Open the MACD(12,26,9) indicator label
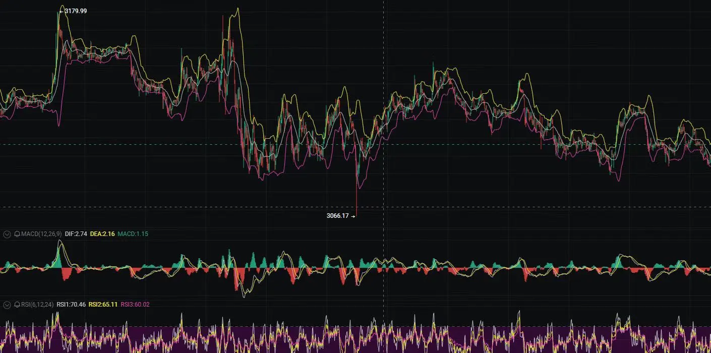The image size is (711, 353). [42, 234]
